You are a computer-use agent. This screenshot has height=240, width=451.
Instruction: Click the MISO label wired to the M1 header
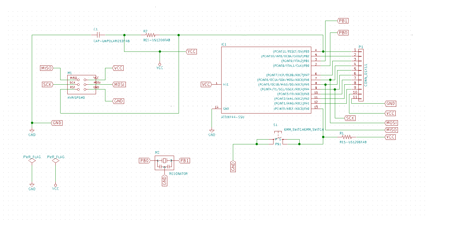point(47,68)
